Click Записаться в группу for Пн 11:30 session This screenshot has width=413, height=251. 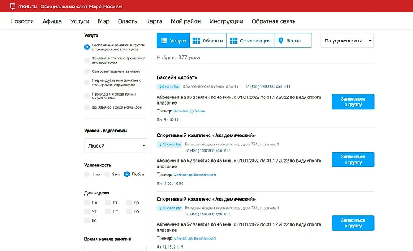pyautogui.click(x=353, y=159)
